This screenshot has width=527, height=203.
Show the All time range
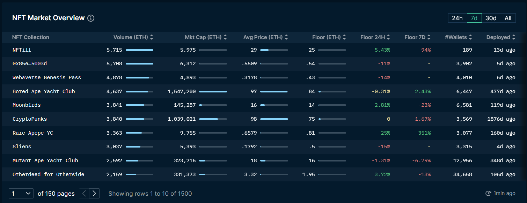point(508,18)
